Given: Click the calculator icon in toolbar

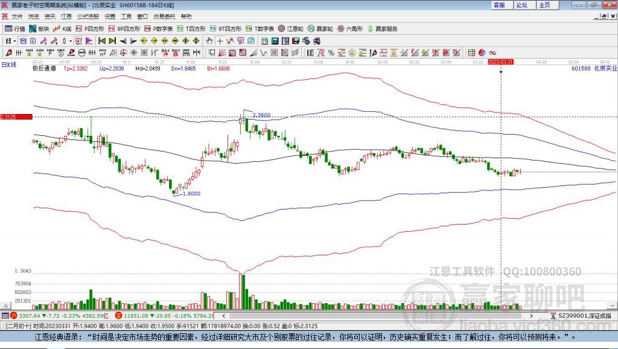Looking at the screenshot, I should [275, 40].
